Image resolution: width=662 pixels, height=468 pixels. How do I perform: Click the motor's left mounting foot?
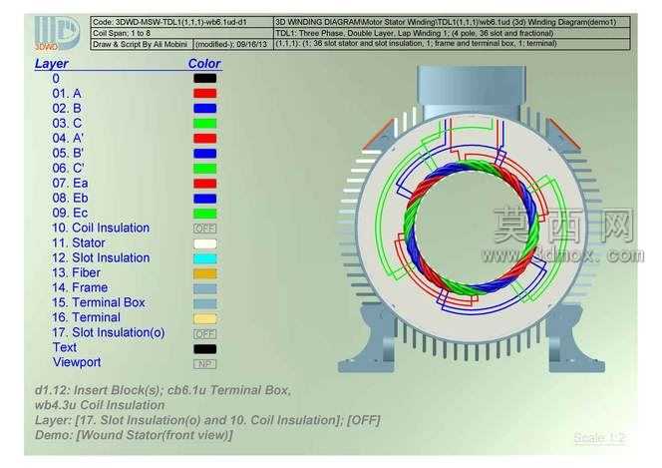click(x=367, y=338)
